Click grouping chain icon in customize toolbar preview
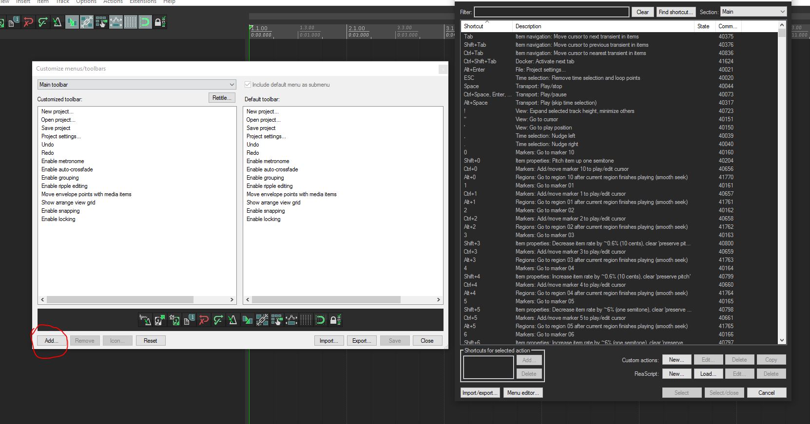Screen dimensions: 810x424 click(x=262, y=320)
